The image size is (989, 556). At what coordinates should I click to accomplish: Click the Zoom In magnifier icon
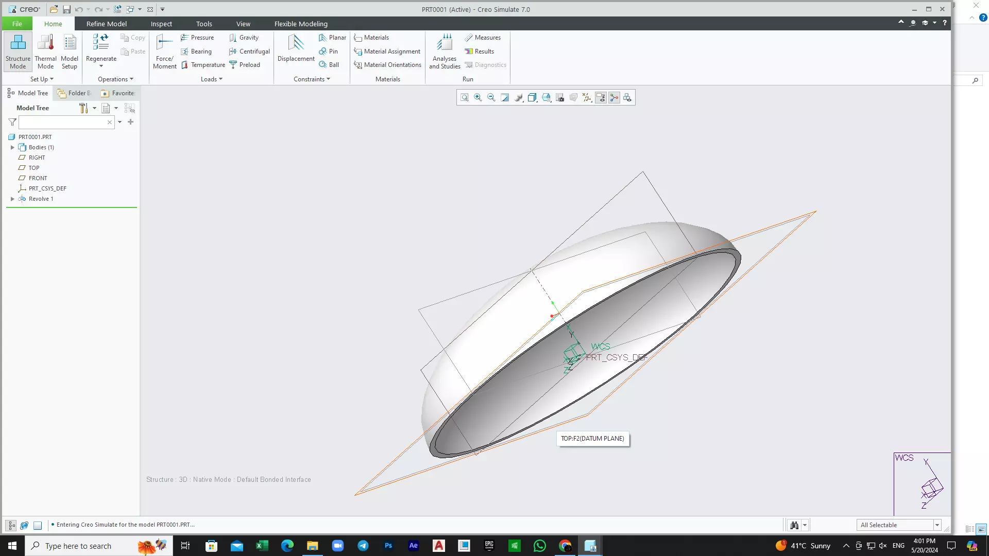tap(478, 98)
